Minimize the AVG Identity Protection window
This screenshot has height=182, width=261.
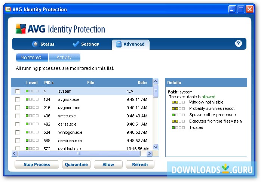coord(232,9)
